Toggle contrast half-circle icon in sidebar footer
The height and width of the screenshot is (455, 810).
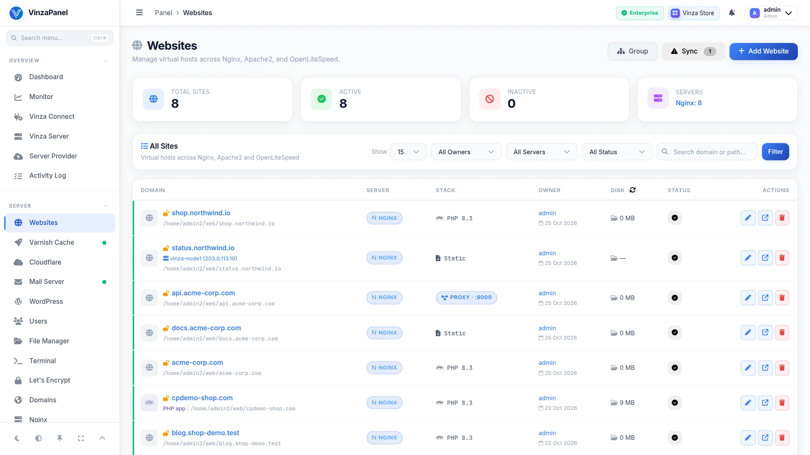pyautogui.click(x=38, y=438)
